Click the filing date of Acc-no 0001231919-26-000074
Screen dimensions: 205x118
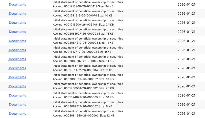tap(186, 14)
